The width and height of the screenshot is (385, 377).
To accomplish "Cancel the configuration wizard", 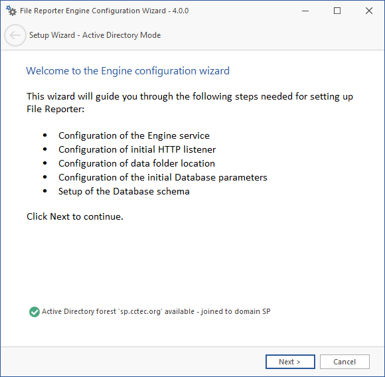I will click(x=345, y=362).
